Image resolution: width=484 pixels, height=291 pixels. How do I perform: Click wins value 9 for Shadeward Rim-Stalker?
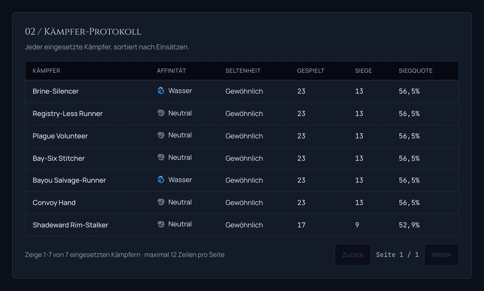[357, 225]
